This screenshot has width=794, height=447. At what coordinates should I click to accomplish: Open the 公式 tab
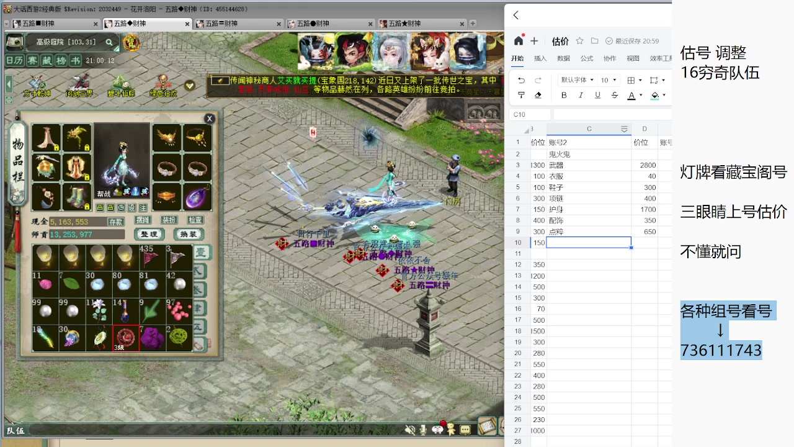586,58
